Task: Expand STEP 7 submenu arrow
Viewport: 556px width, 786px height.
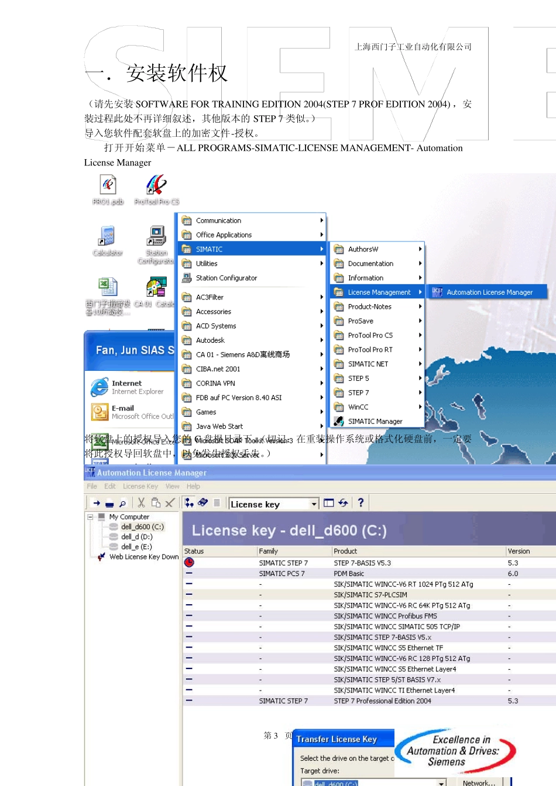Action: coord(420,392)
